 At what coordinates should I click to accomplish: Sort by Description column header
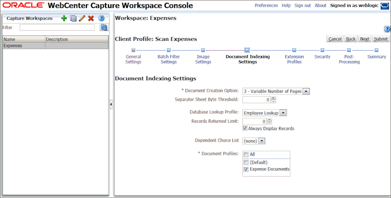pyautogui.click(x=77, y=39)
